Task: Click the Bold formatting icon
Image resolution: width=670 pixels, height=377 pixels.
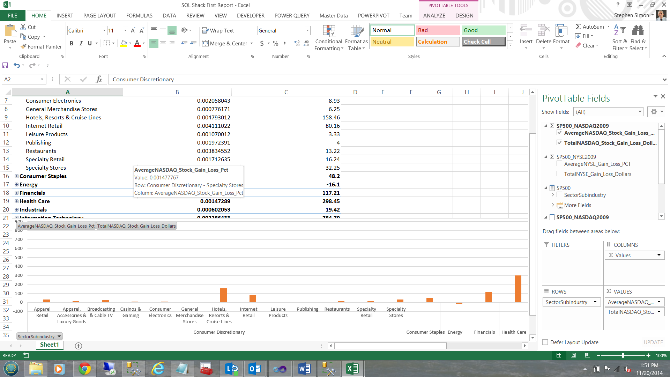Action: [x=72, y=43]
